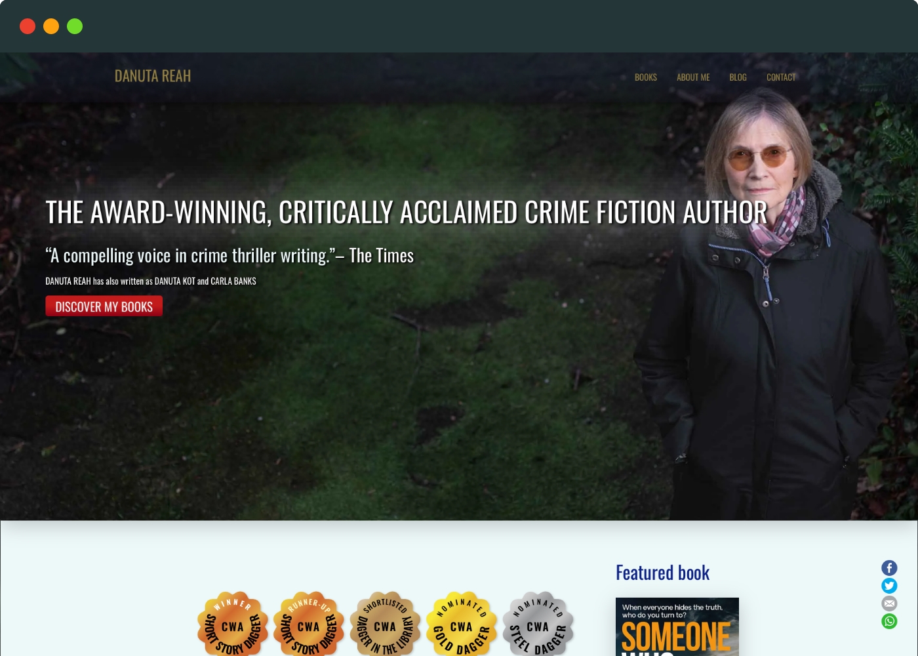Click the Discover My Books button

pos(104,306)
